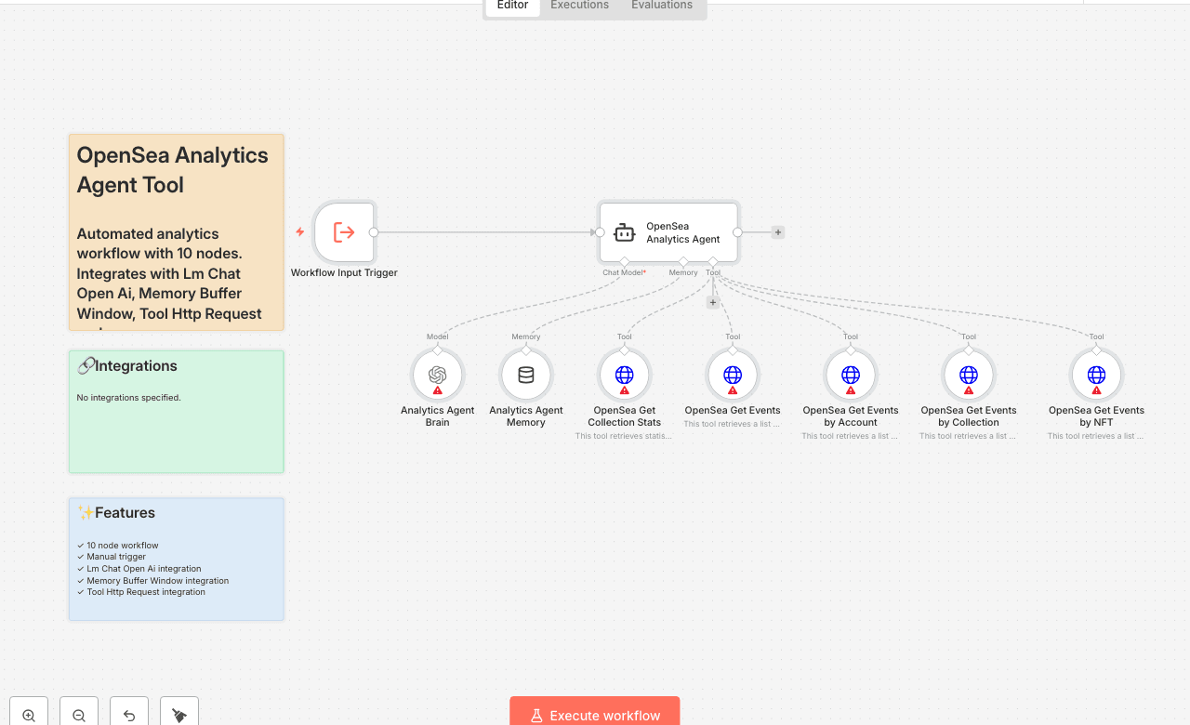This screenshot has width=1190, height=725.
Task: Add a tool using the Tool connector plus
Action: [x=712, y=301]
